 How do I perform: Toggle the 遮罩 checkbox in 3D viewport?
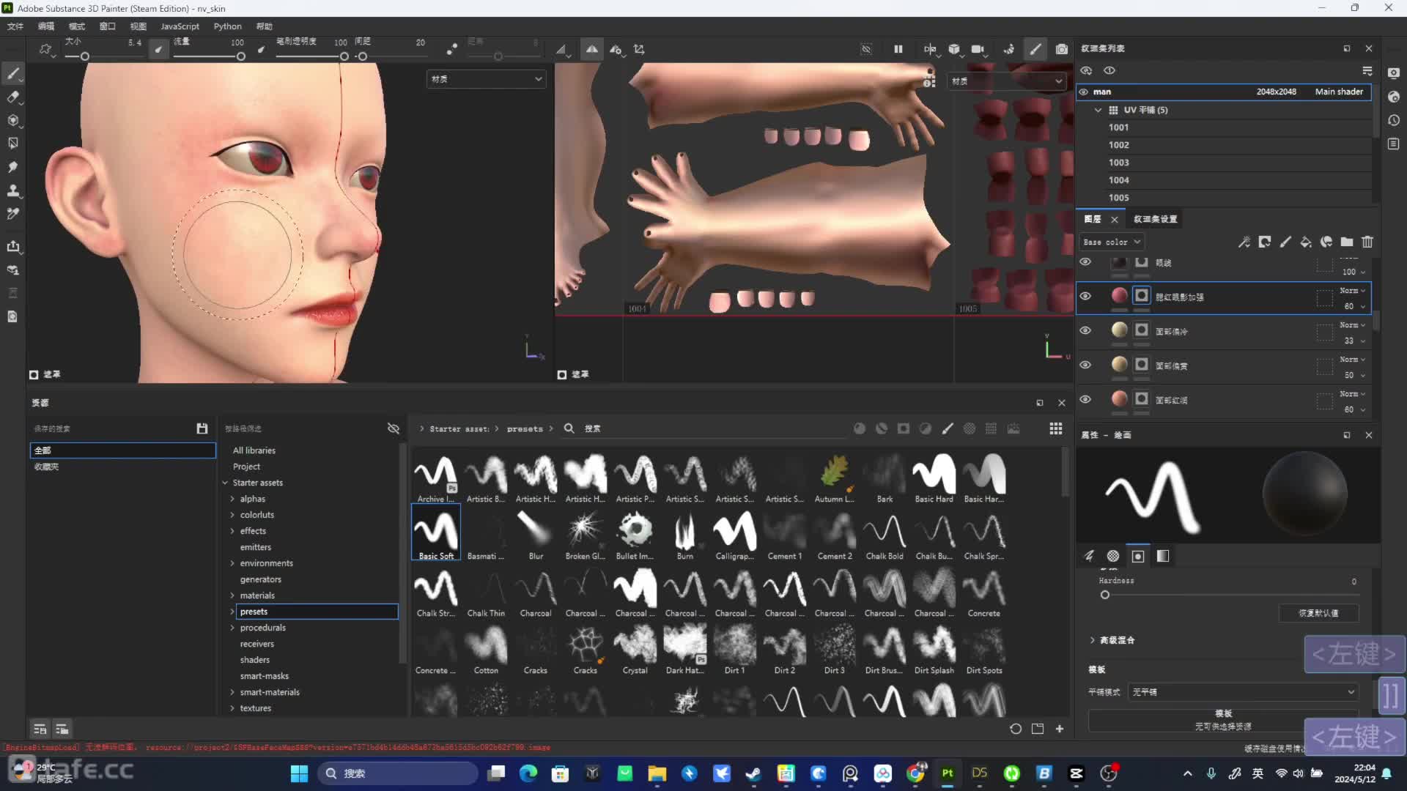point(34,374)
